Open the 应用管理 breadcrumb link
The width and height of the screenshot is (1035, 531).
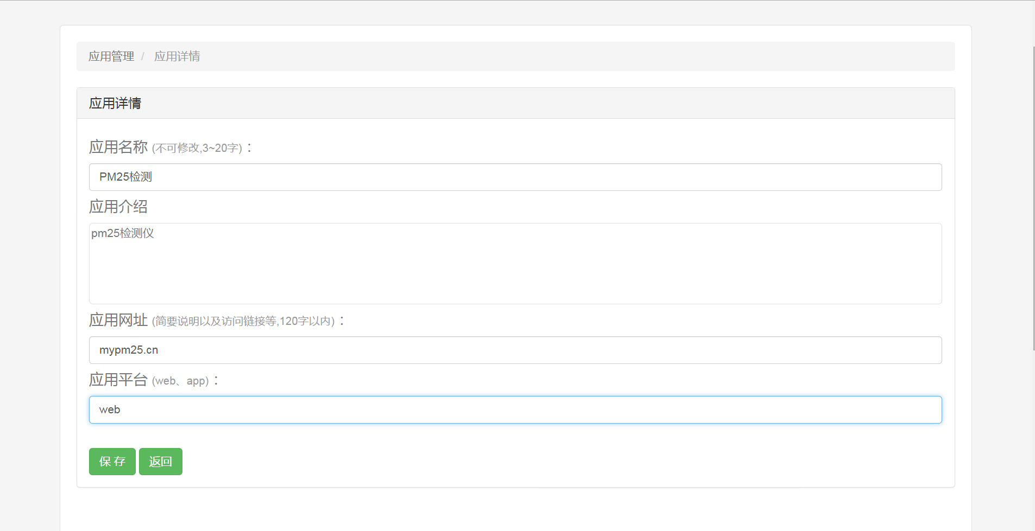pos(111,56)
